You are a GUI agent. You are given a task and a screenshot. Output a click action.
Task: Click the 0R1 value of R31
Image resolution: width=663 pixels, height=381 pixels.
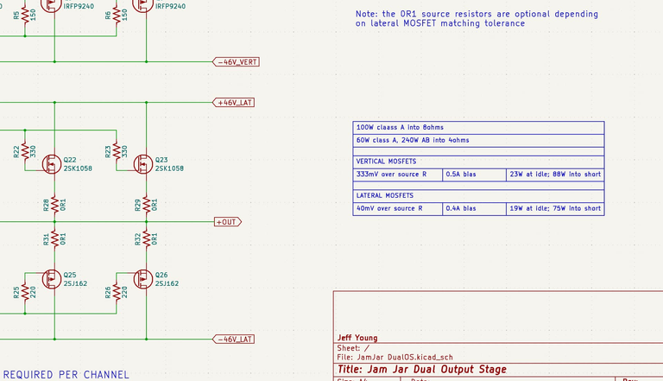[63, 238]
